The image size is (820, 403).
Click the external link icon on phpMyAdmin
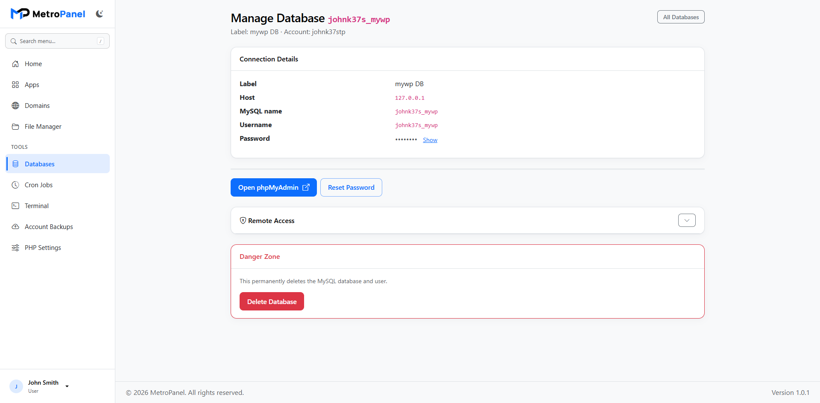pos(306,188)
